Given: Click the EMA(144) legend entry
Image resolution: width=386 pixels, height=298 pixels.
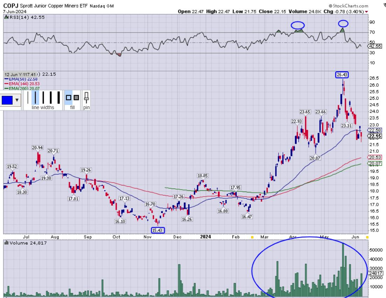Looking at the screenshot, I should pos(24,84).
